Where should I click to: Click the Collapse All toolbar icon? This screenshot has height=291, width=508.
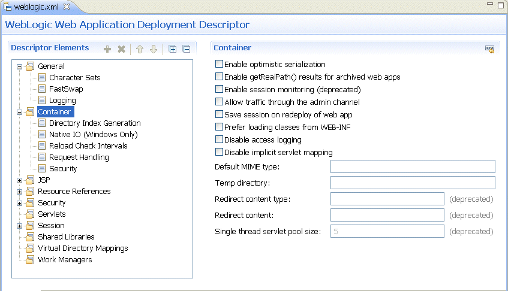[x=187, y=49]
